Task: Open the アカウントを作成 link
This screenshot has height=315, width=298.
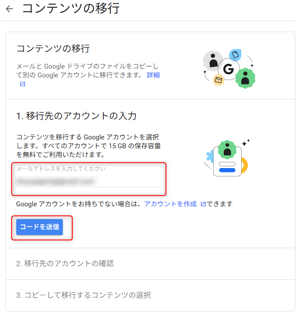Action: pyautogui.click(x=171, y=204)
